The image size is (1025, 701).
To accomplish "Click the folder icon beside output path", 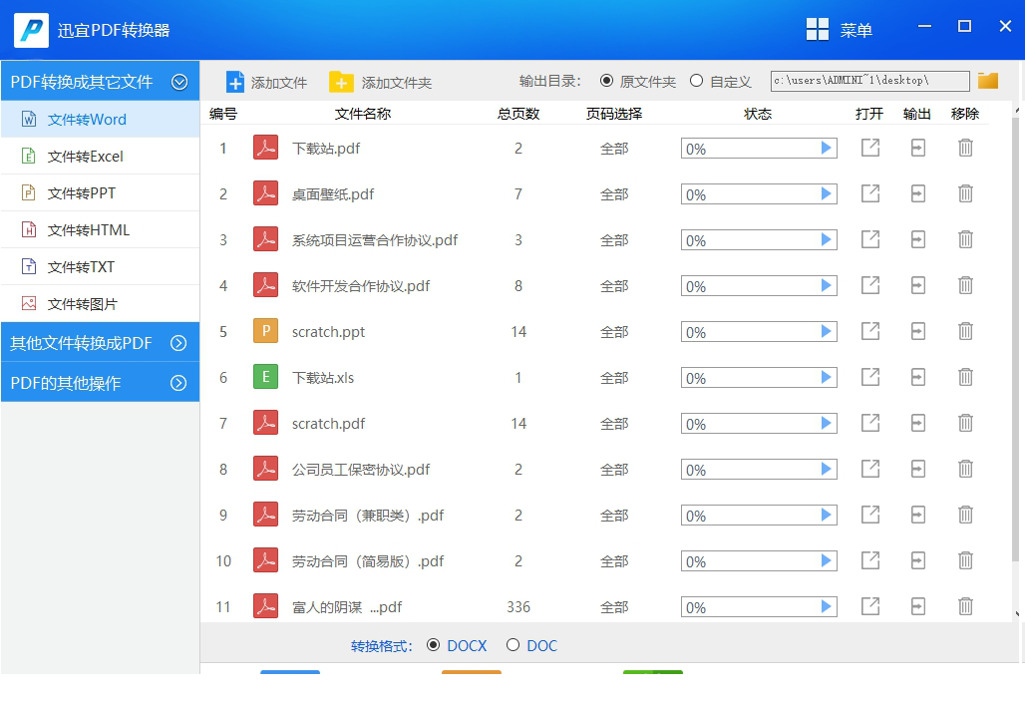I will coord(987,80).
